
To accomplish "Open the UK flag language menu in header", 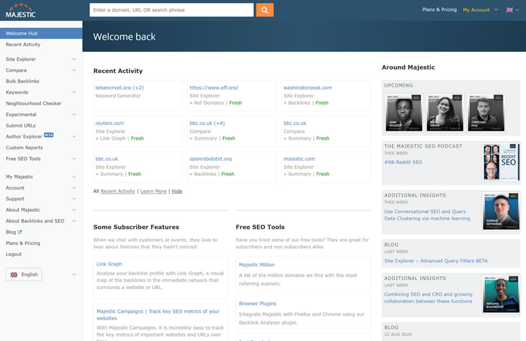I will click(x=512, y=10).
